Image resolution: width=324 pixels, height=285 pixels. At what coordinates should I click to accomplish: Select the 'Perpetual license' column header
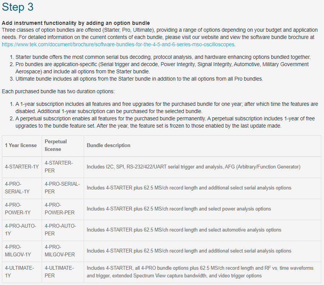63,146
